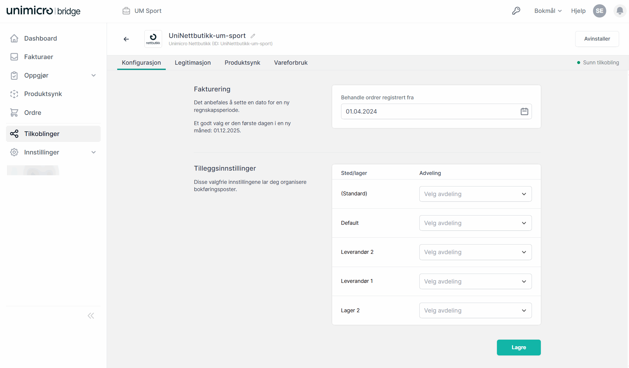
Task: Open Dashboard from the sidebar
Action: (x=40, y=38)
